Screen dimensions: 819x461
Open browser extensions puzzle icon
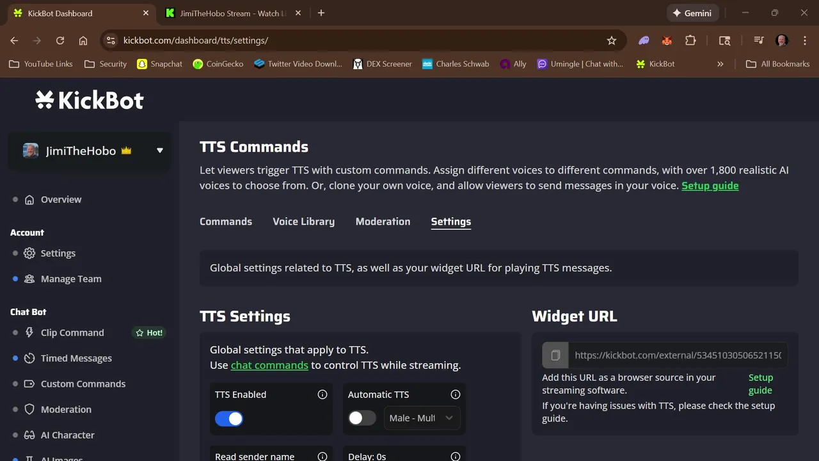click(x=690, y=40)
